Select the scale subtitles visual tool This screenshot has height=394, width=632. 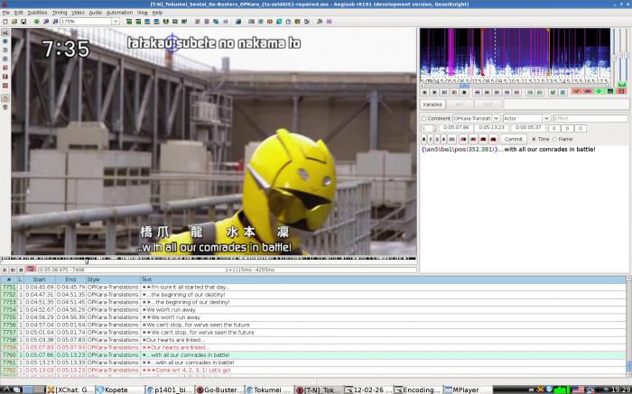coord(5,68)
